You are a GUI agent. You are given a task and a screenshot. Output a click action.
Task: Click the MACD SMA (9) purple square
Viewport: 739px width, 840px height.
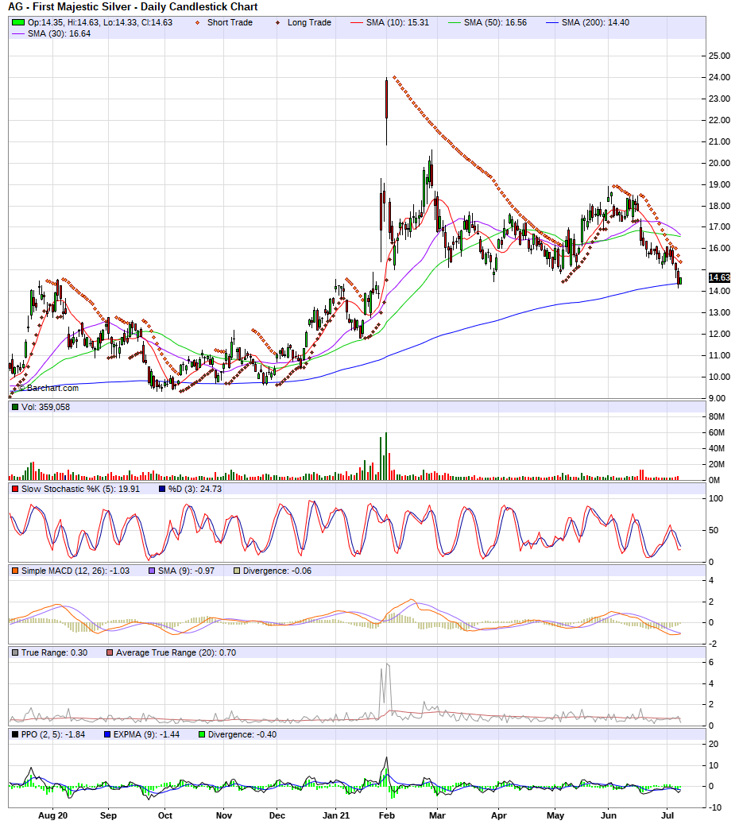click(x=152, y=571)
